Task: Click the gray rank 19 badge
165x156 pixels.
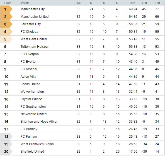Action: tap(6, 144)
